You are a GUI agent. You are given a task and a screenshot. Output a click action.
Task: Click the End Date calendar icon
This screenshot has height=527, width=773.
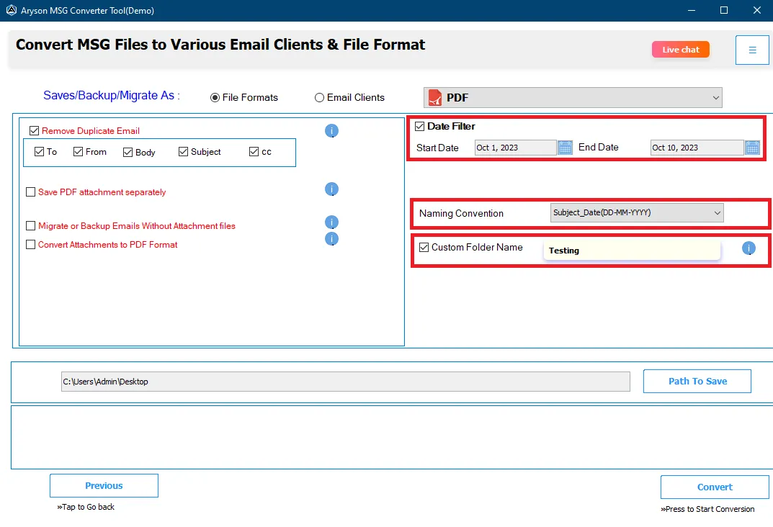pos(752,148)
